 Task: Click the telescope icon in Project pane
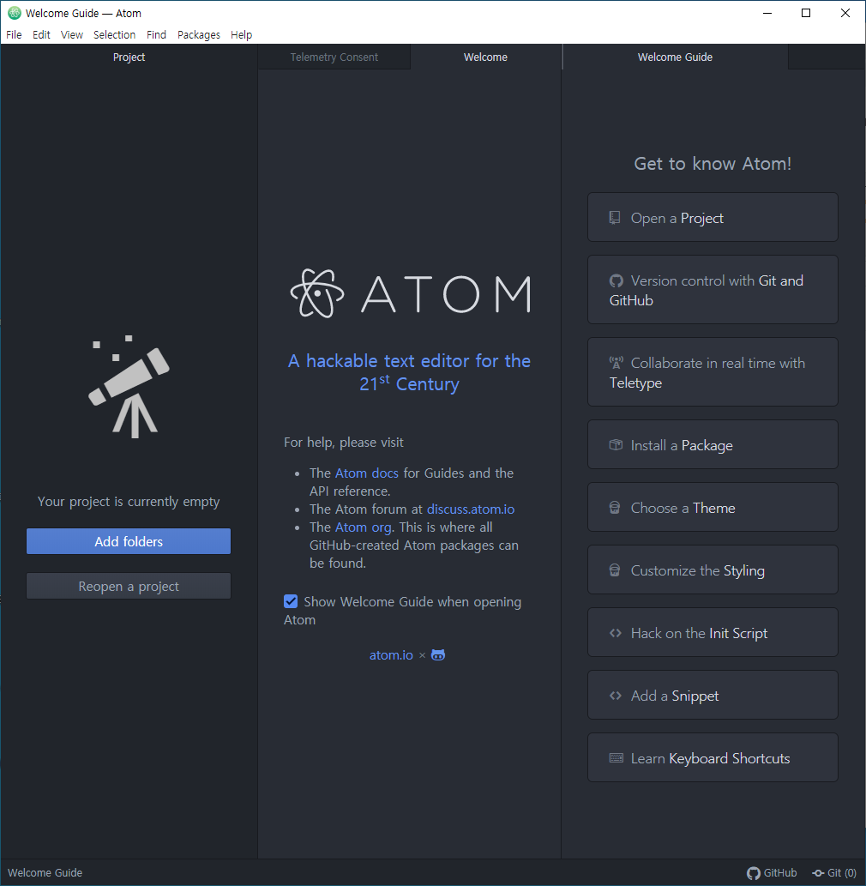[129, 387]
